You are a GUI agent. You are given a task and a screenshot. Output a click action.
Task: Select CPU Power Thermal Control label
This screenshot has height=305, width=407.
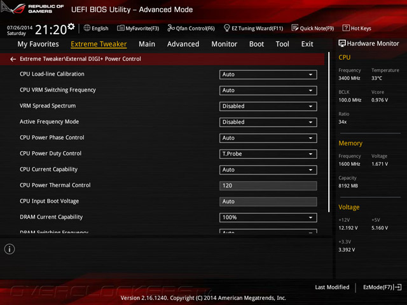click(x=55, y=185)
